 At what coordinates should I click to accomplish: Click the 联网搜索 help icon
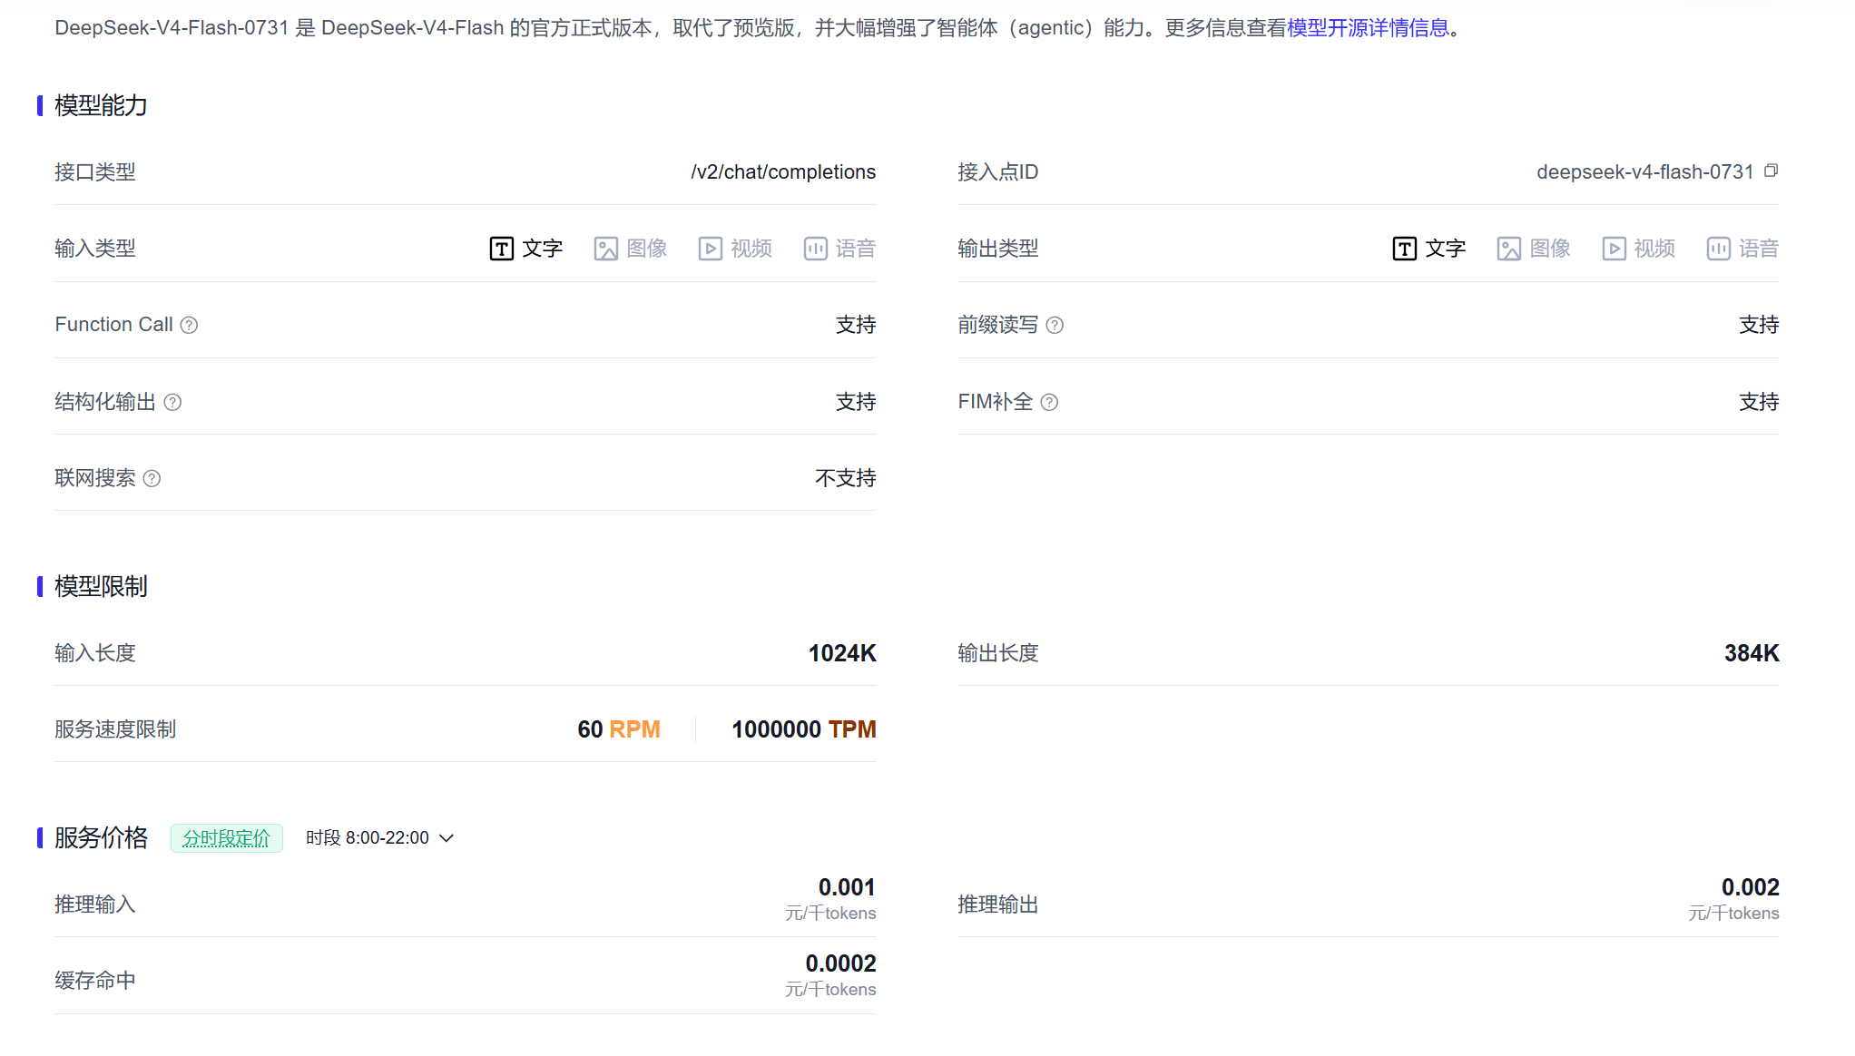(x=152, y=478)
